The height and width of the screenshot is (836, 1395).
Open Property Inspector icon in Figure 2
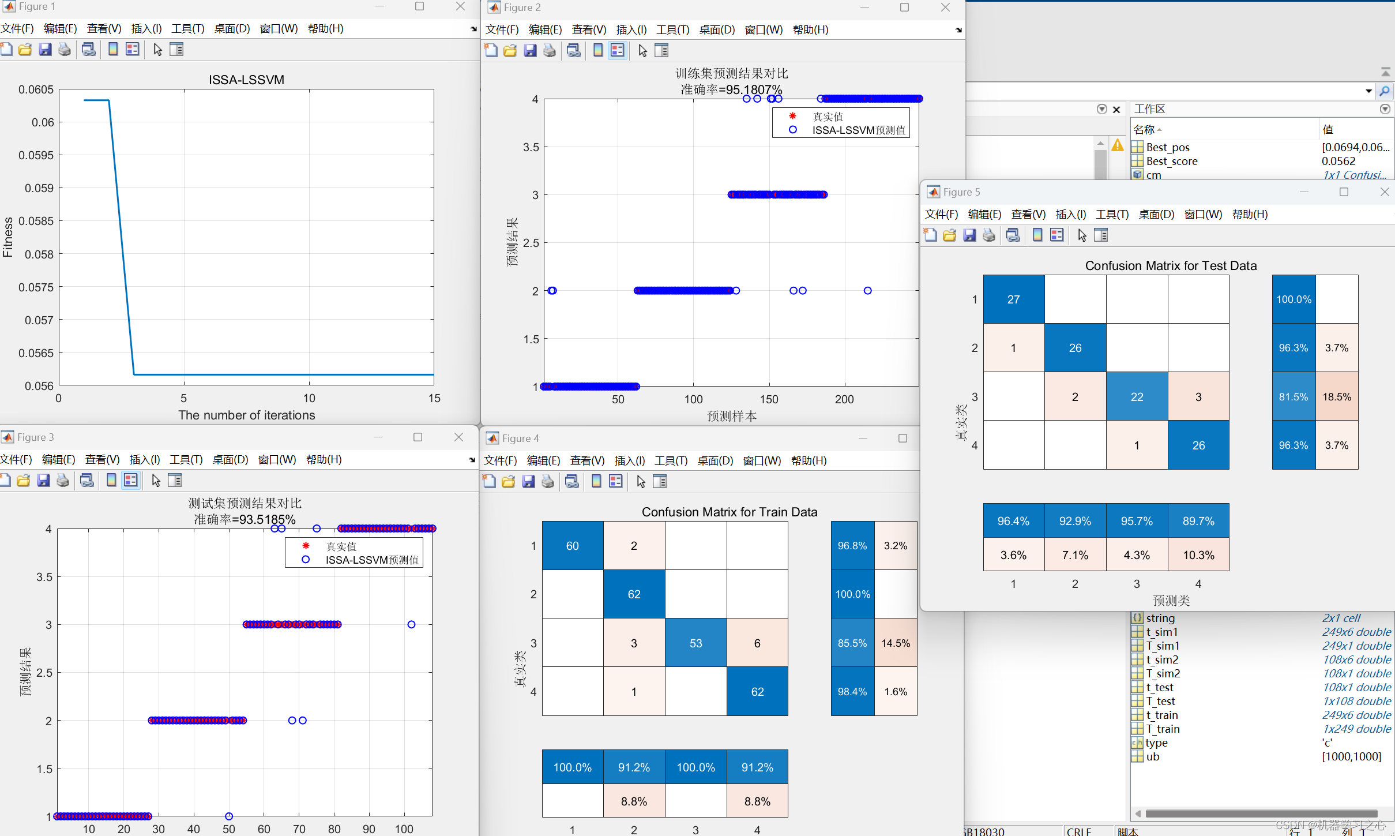pyautogui.click(x=661, y=51)
